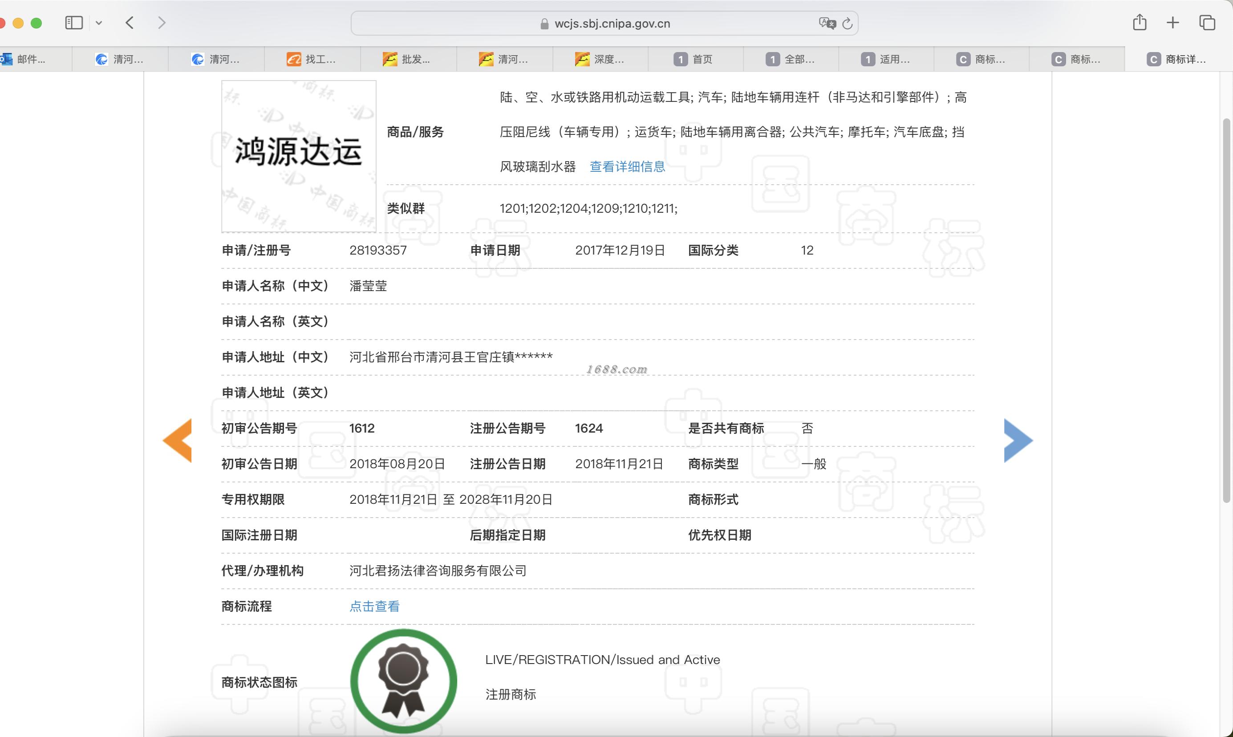Click 点击查看 trademark process link
1233x737 pixels.
click(374, 607)
